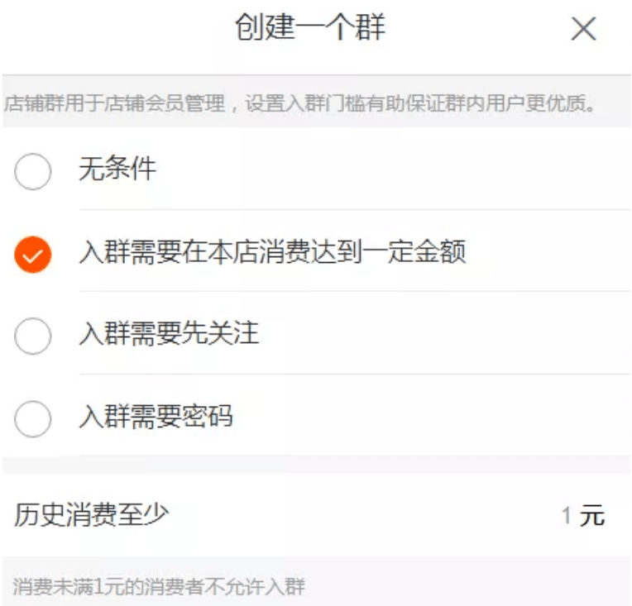
Task: Choose the 入群需要密码 radio circle
Action: click(33, 418)
